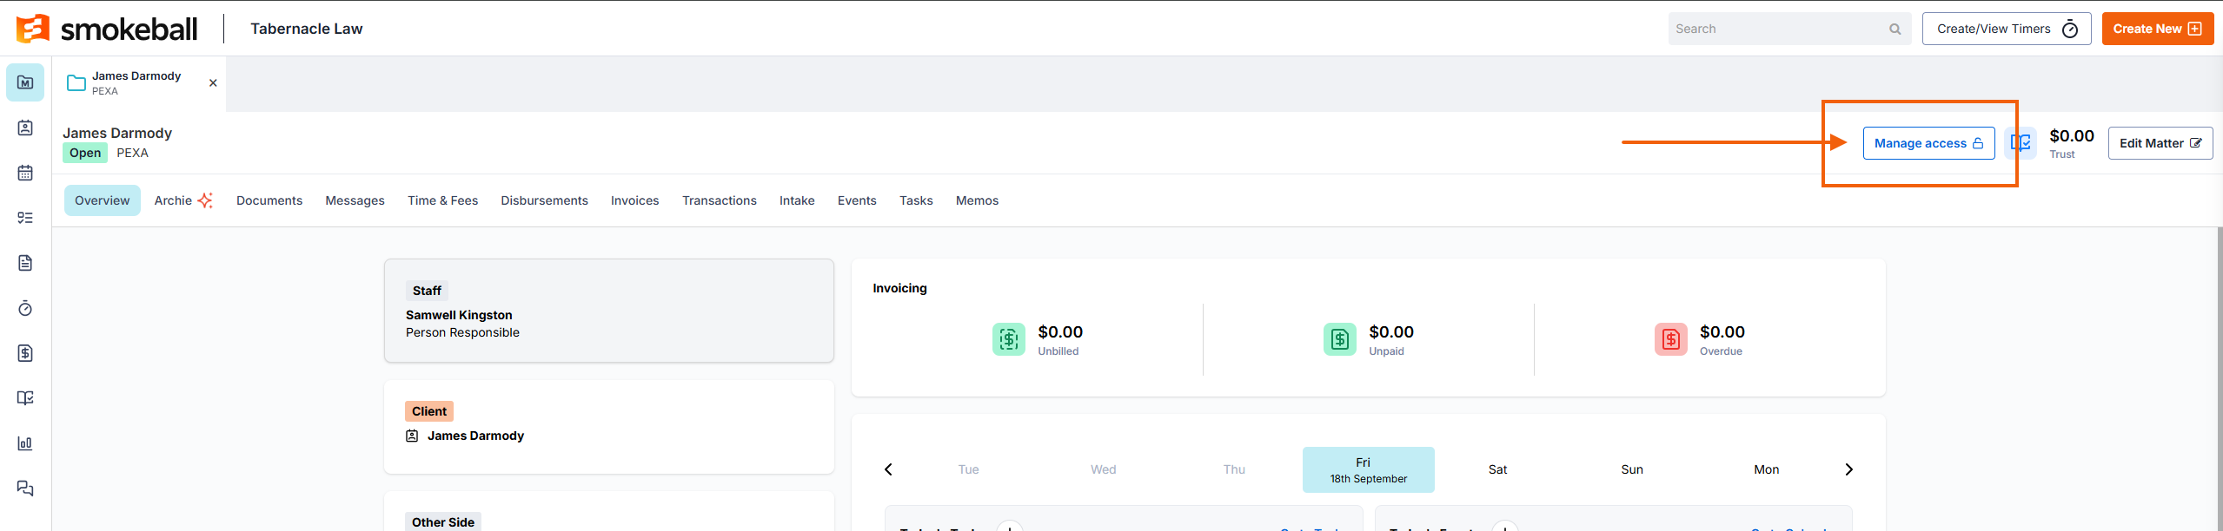Open the Calendar sidebar icon

coord(25,173)
